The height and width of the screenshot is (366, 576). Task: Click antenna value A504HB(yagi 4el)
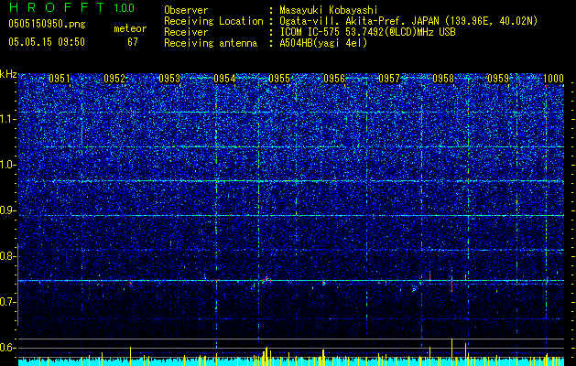point(323,43)
